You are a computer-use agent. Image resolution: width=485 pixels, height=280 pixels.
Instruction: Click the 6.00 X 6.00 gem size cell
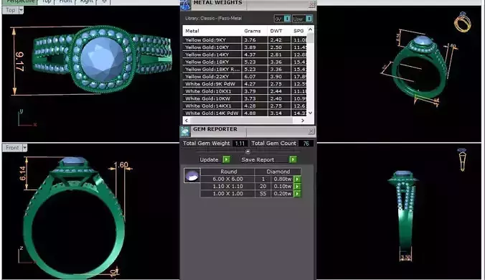227,179
